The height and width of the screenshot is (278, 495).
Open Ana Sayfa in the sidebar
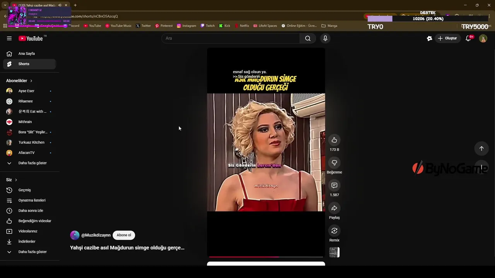(29, 54)
